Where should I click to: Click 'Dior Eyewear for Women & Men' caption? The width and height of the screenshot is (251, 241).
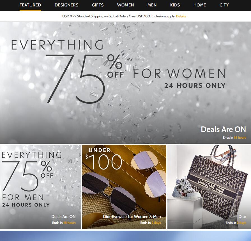tap(132, 217)
